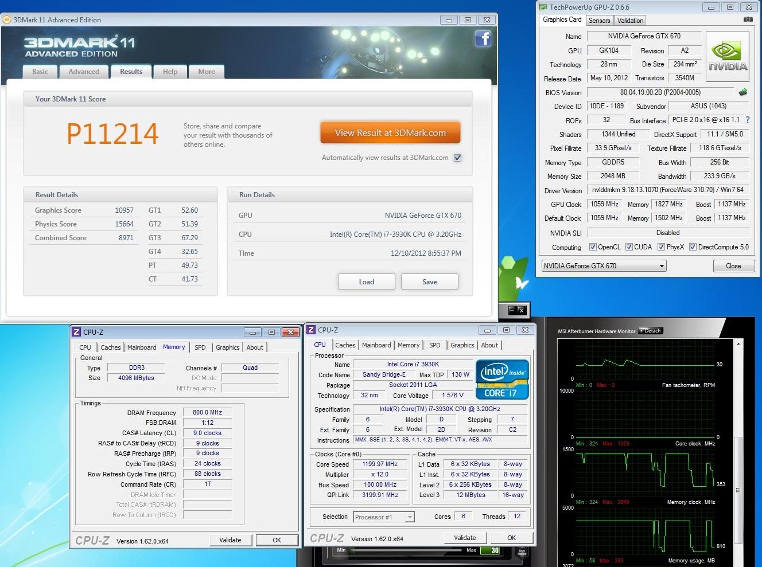
Task: Click the Driver Version field in GPU-Z
Action: tap(668, 190)
